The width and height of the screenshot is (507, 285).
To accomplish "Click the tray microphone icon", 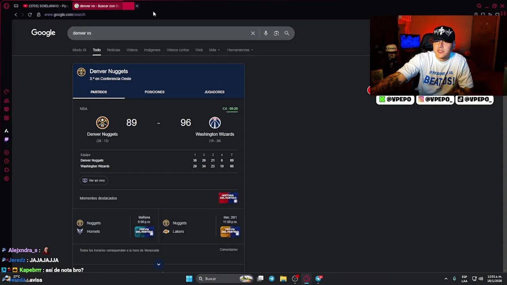I will [x=454, y=279].
